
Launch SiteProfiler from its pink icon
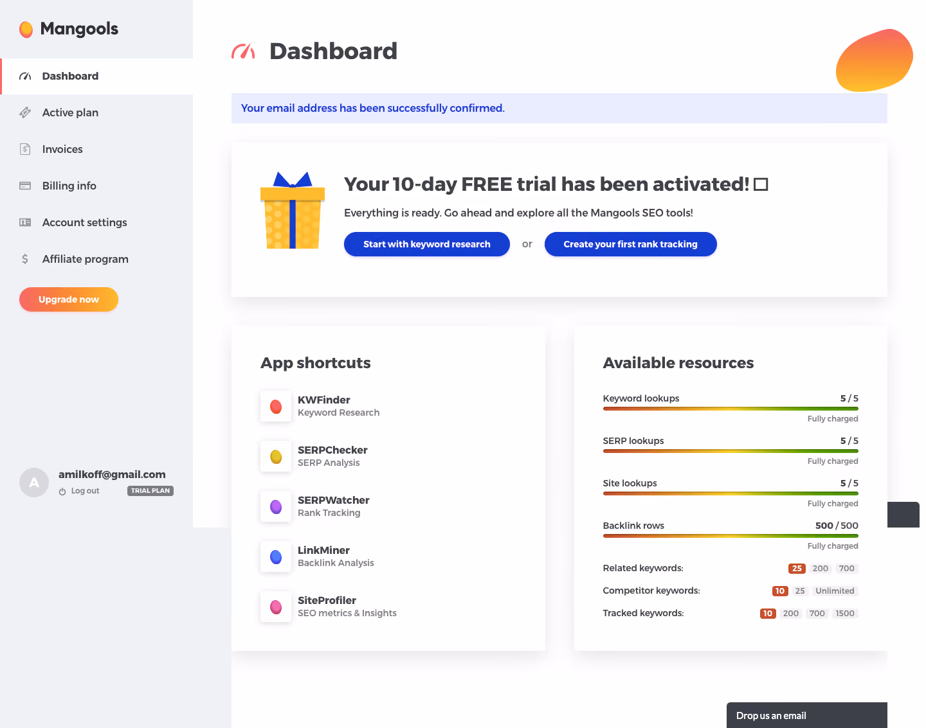276,607
